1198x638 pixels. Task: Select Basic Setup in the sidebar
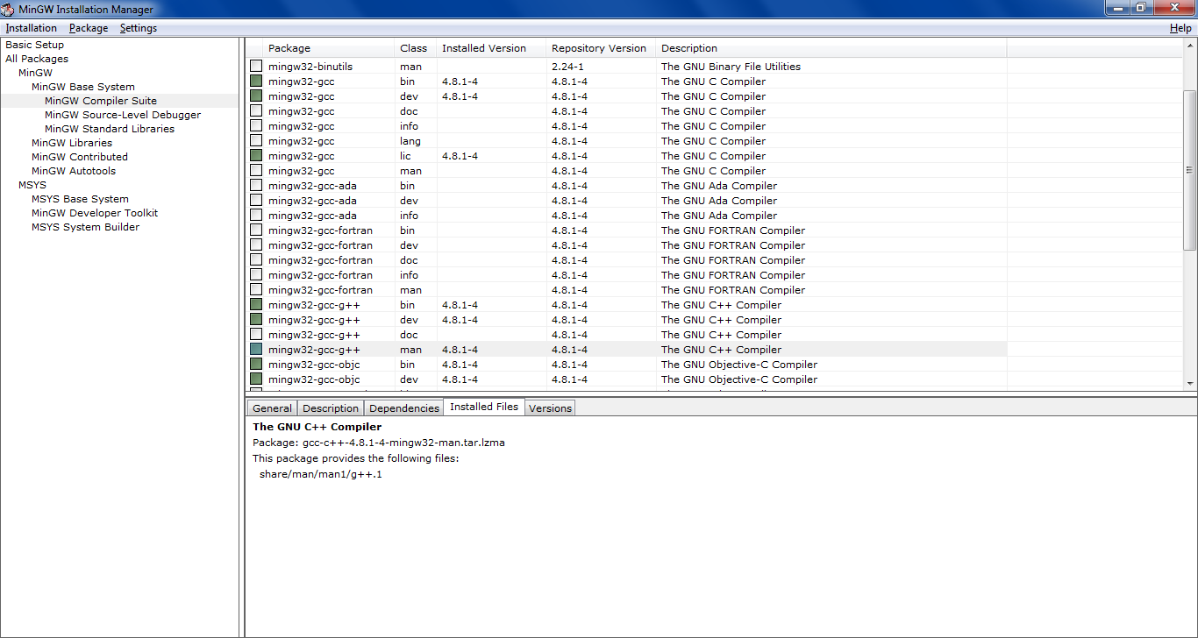pos(35,45)
